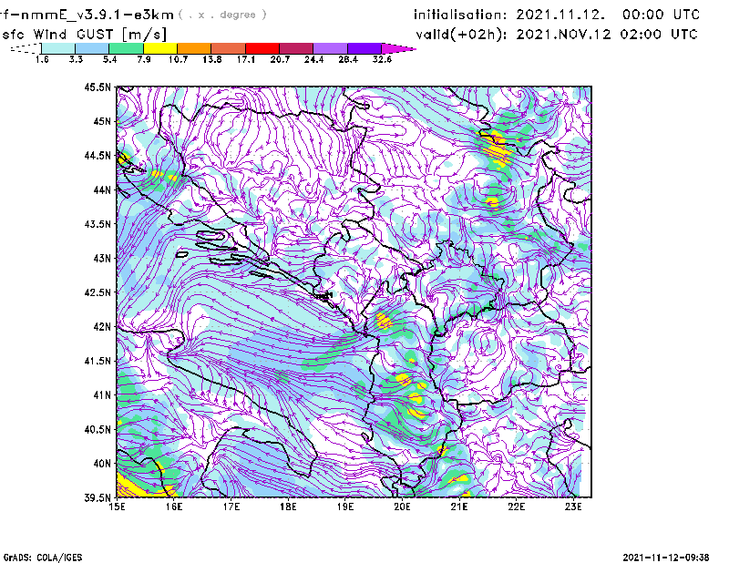Click the 17E longitude label
The image size is (729, 563).
pos(231,507)
